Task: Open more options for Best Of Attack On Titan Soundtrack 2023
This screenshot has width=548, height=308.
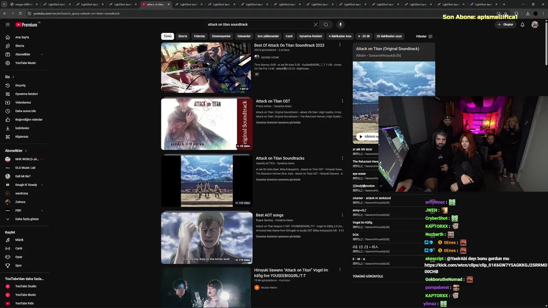Action: click(x=340, y=45)
